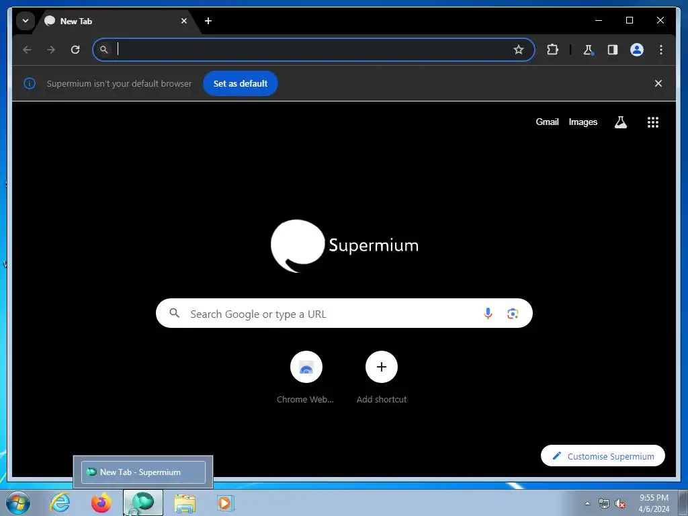Click the infobar information icon

pos(30,83)
